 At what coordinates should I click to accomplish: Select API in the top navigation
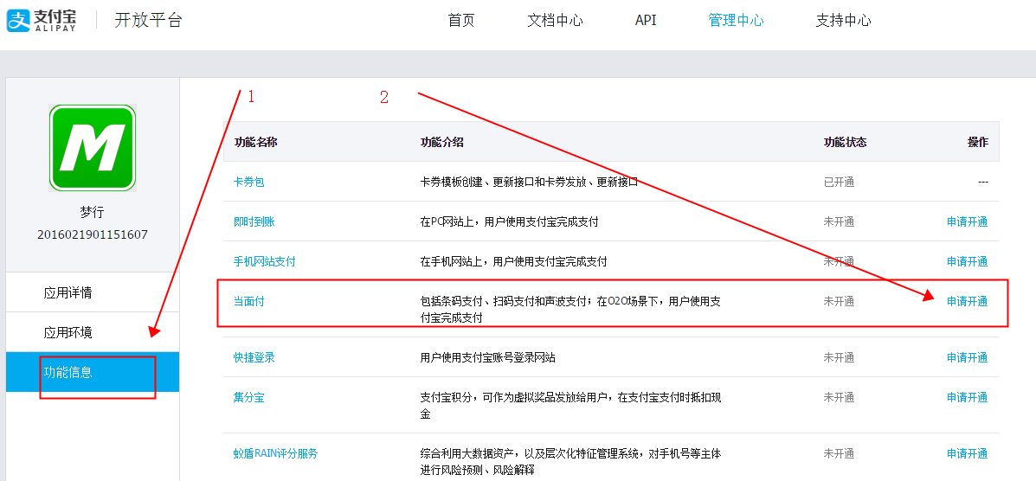(x=646, y=21)
